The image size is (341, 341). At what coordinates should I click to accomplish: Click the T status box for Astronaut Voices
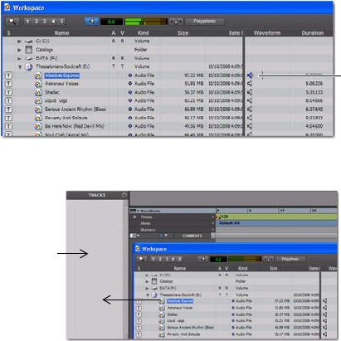9,84
